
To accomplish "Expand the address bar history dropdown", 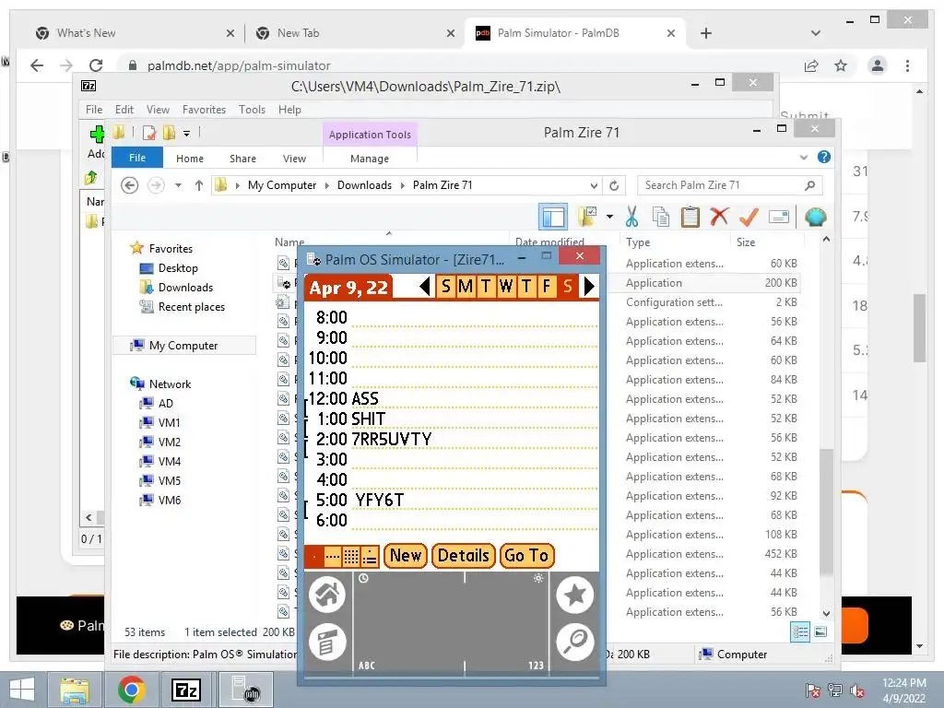I will tap(594, 185).
